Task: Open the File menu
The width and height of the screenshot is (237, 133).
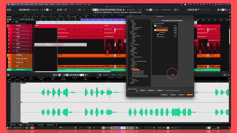Action: click(18, 4)
